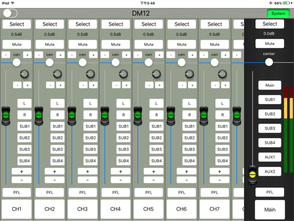Route CH7 to SUB4

tap(222, 161)
